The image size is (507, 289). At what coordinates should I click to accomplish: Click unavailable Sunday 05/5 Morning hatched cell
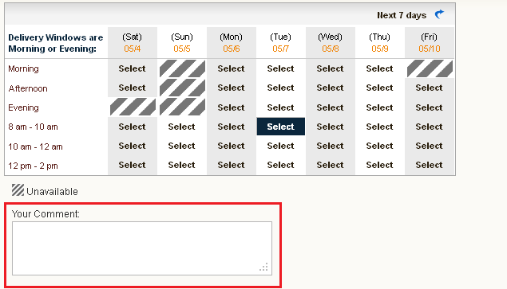click(182, 68)
